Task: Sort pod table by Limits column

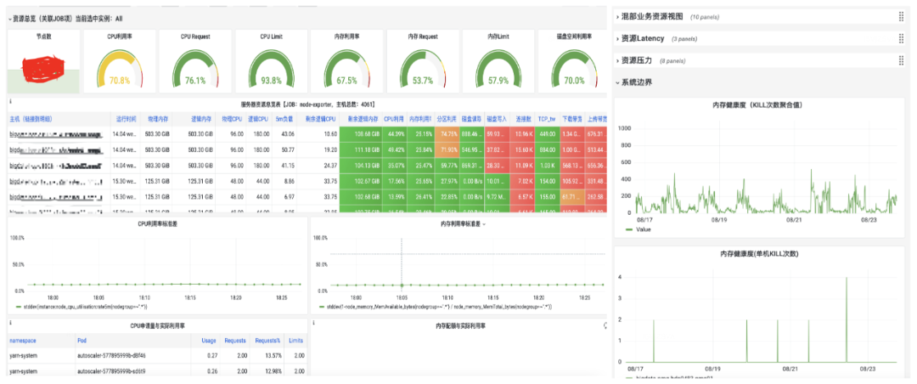Action: (x=296, y=340)
